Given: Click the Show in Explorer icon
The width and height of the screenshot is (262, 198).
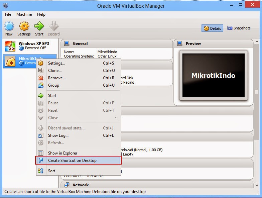Looking at the screenshot, I should tap(41, 153).
